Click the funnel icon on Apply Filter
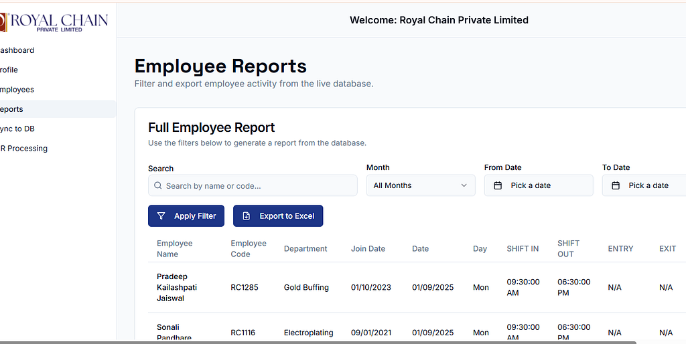 (161, 216)
